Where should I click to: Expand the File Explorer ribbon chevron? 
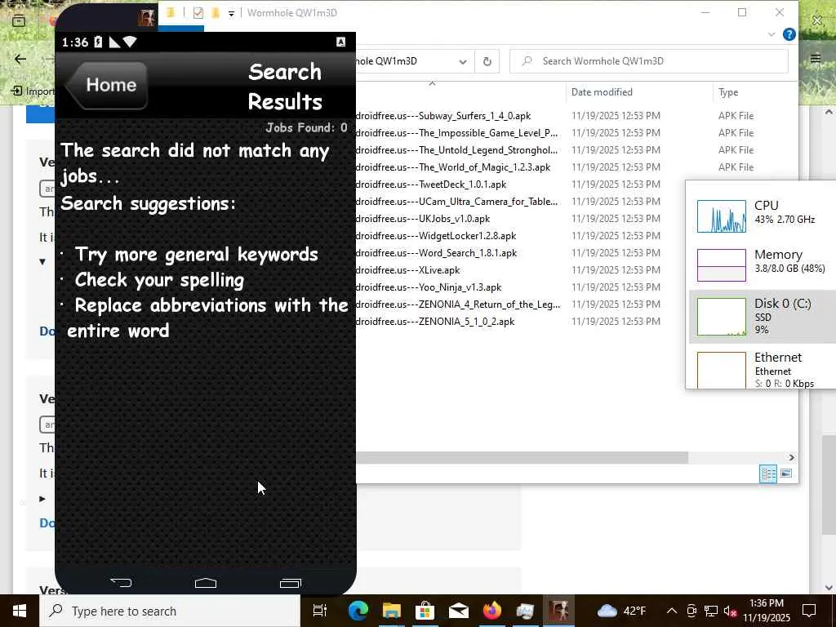click(771, 34)
